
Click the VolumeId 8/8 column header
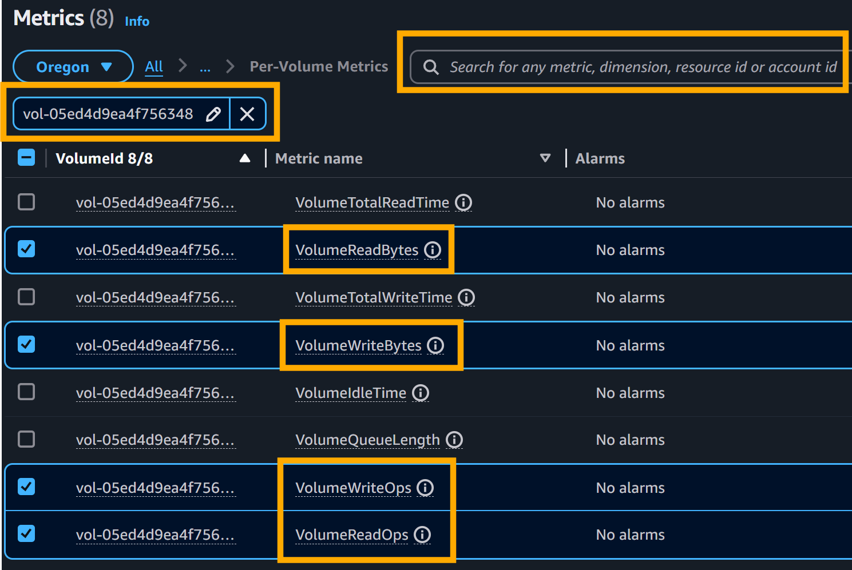[x=104, y=158]
